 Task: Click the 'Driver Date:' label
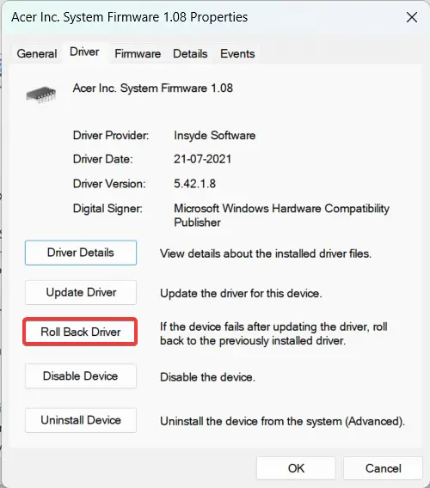(x=103, y=159)
